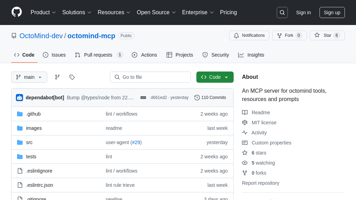Click the tests folder icon
356x200 pixels.
20,157
